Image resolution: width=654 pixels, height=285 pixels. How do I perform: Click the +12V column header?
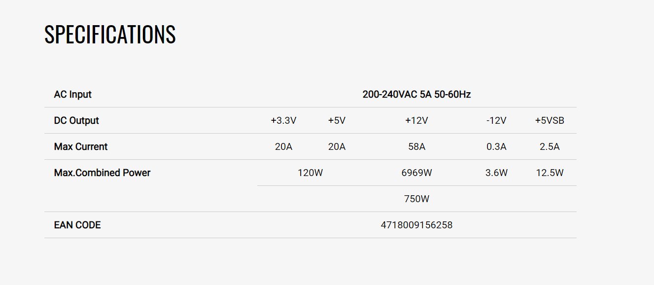416,120
